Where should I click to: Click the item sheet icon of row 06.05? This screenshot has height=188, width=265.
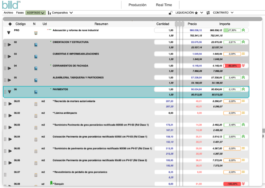pyautogui.click(x=36, y=151)
